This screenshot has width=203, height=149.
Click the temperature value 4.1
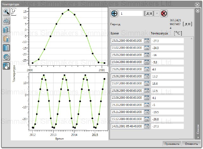click(167, 98)
